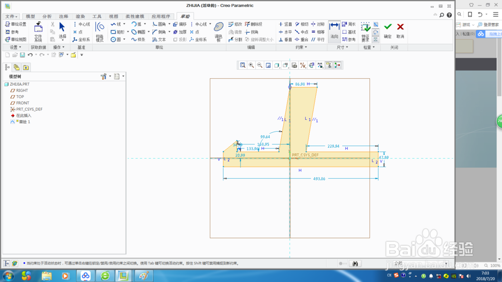Click the Windows Start button
This screenshot has width=502, height=282.
[8, 276]
